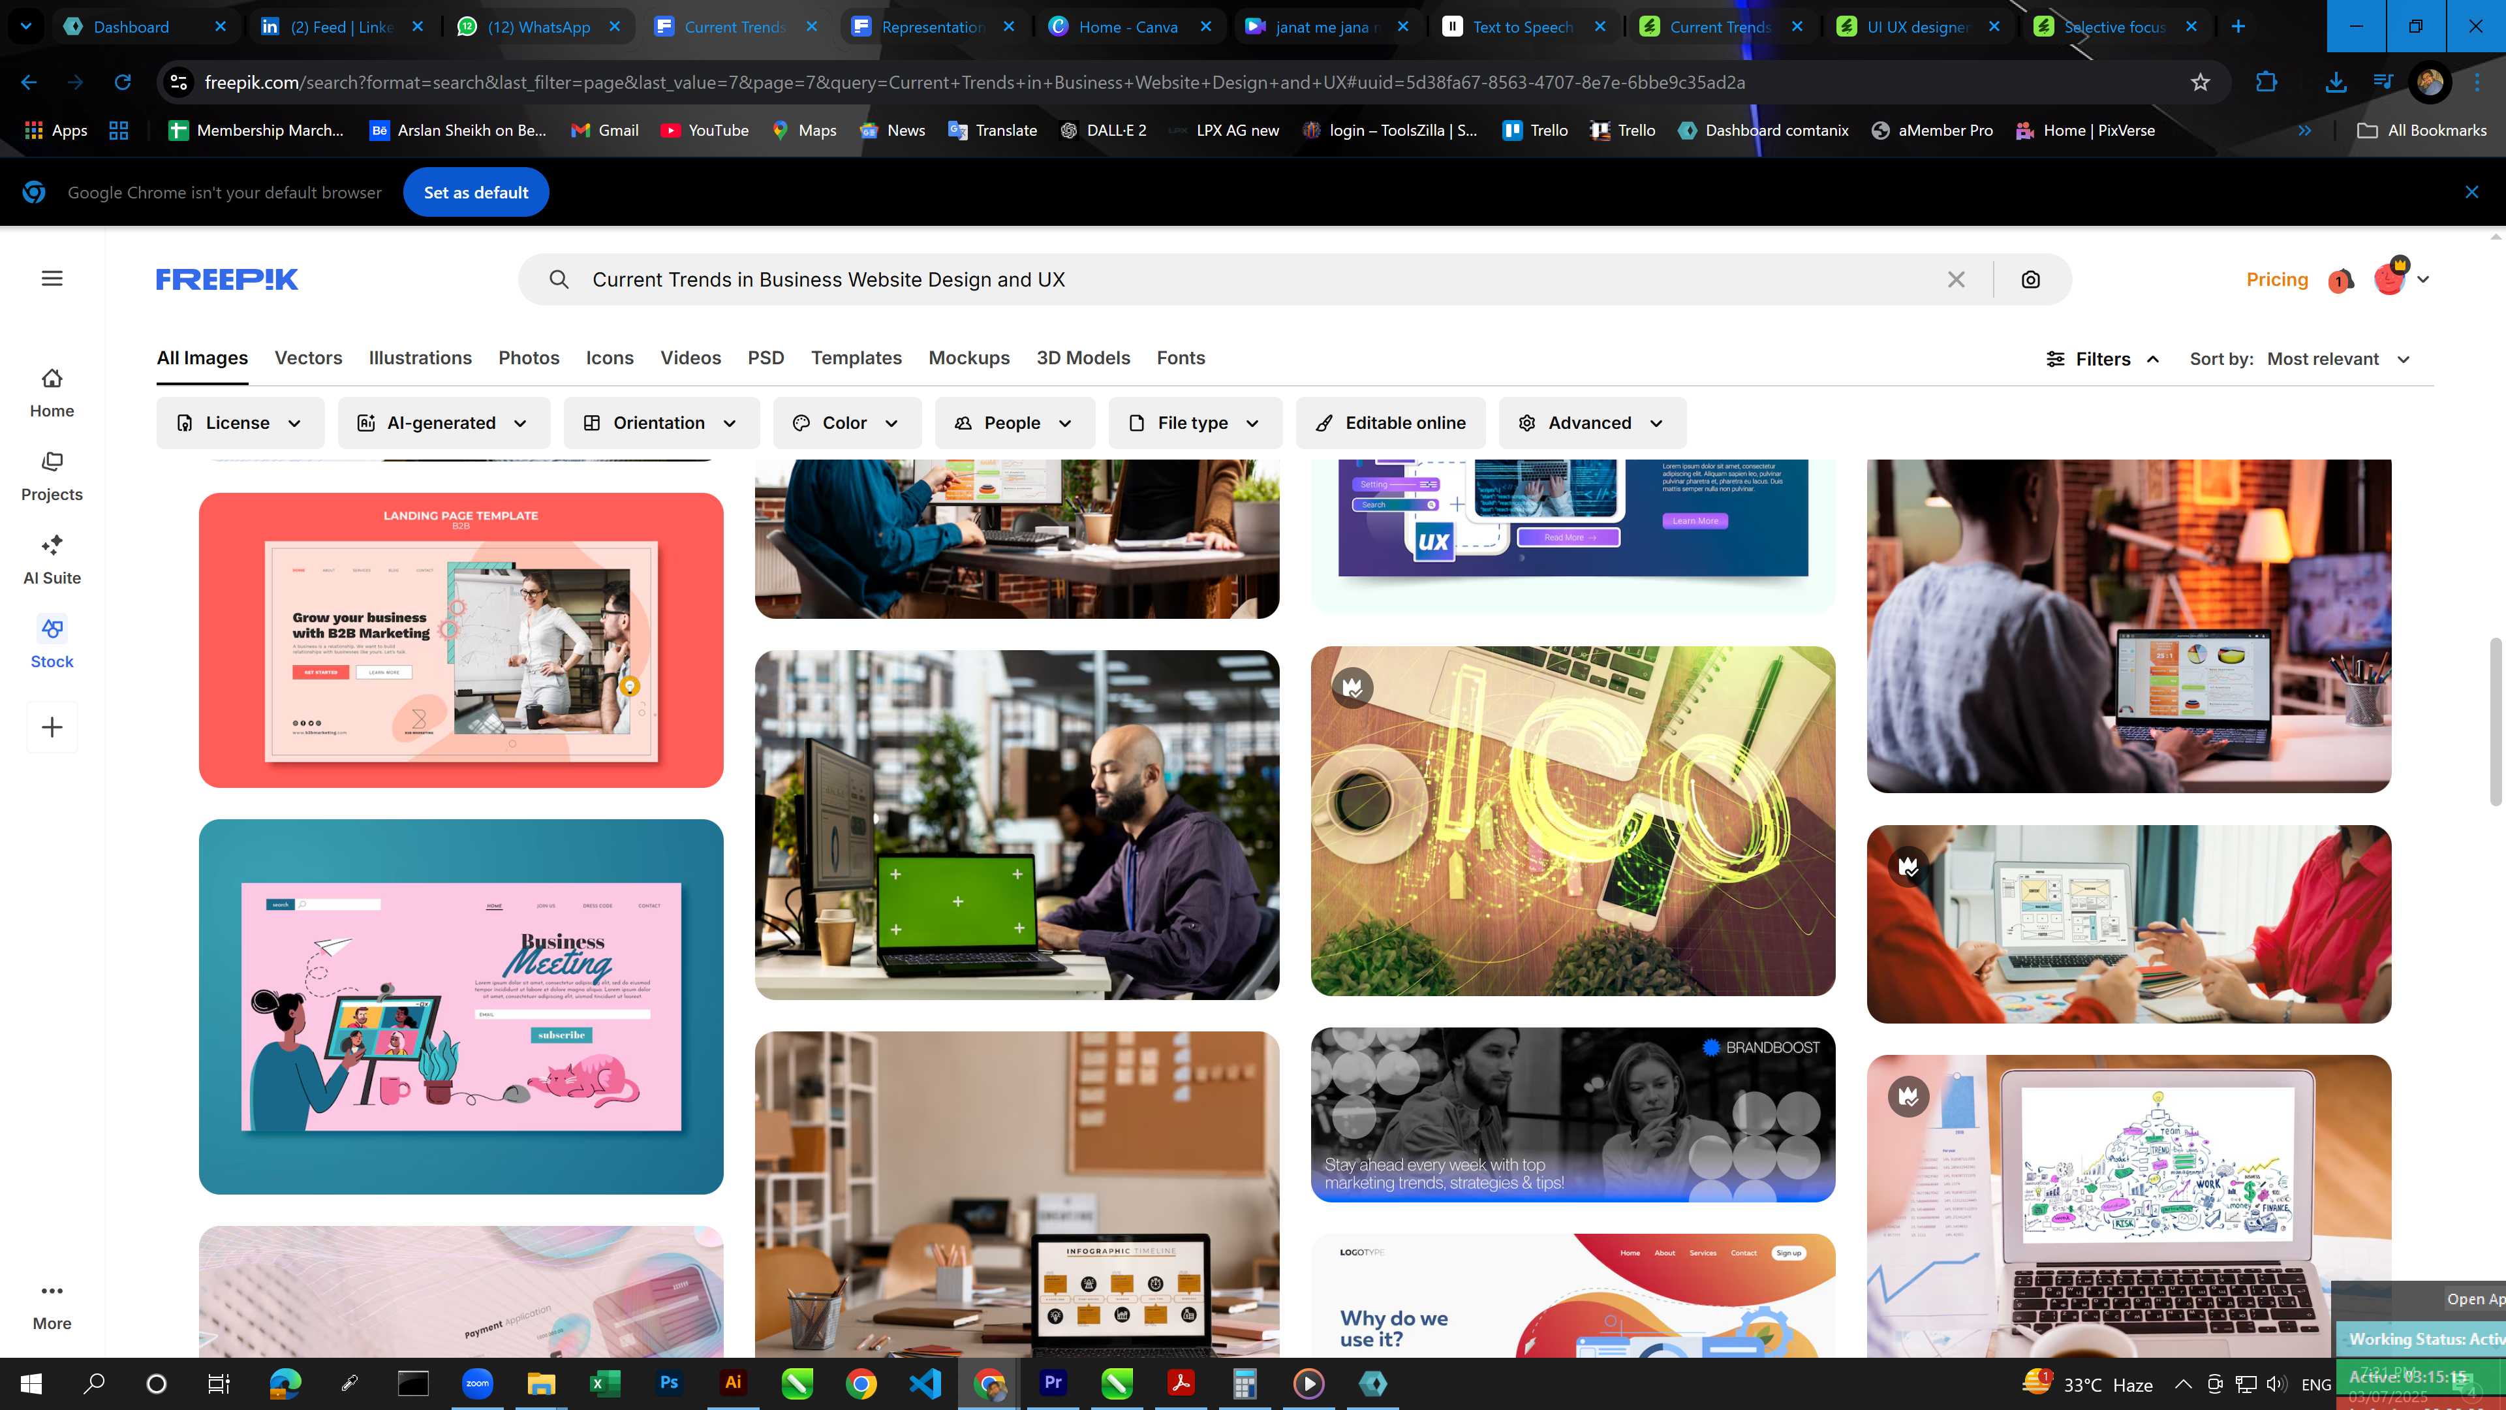Expand the Advanced filter dropdown
The width and height of the screenshot is (2506, 1410).
click(x=1592, y=422)
